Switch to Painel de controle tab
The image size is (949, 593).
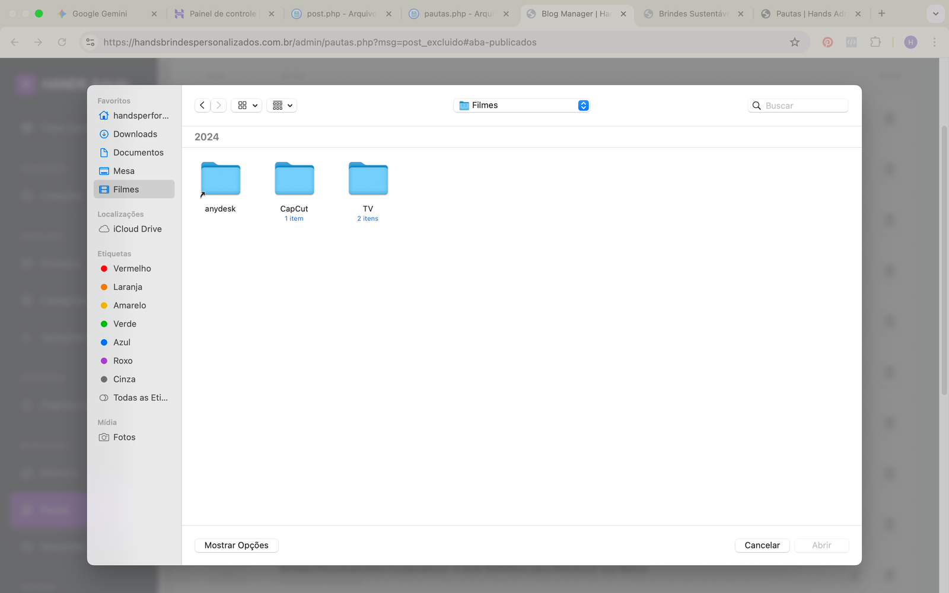tap(222, 14)
